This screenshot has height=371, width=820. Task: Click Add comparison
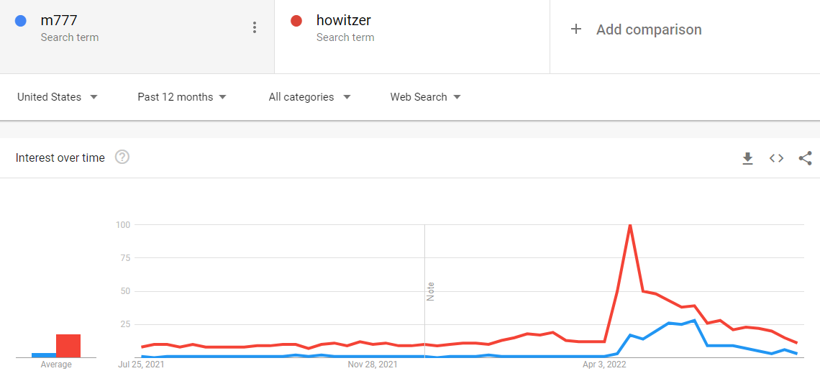click(649, 29)
